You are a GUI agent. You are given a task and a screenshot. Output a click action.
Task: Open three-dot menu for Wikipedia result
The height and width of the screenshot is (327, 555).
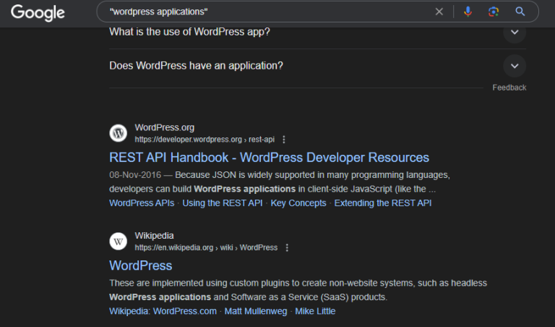point(287,247)
